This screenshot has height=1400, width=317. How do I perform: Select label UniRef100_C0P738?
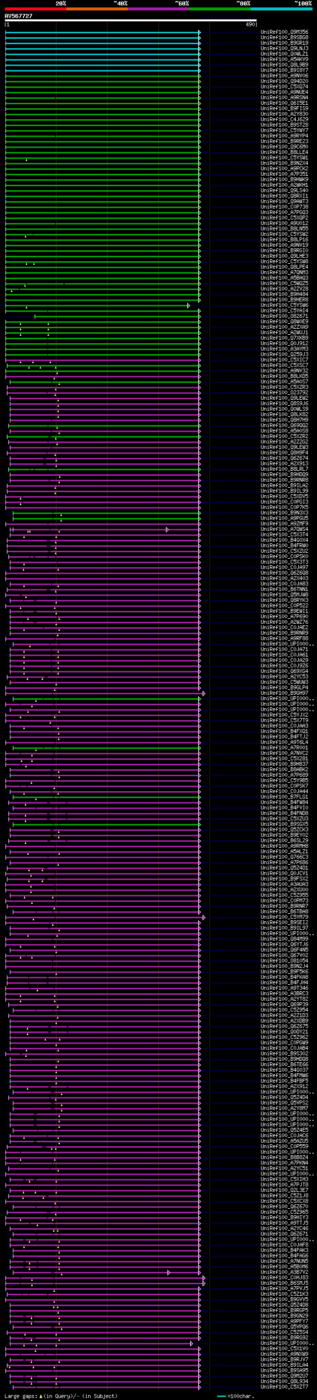(x=284, y=207)
